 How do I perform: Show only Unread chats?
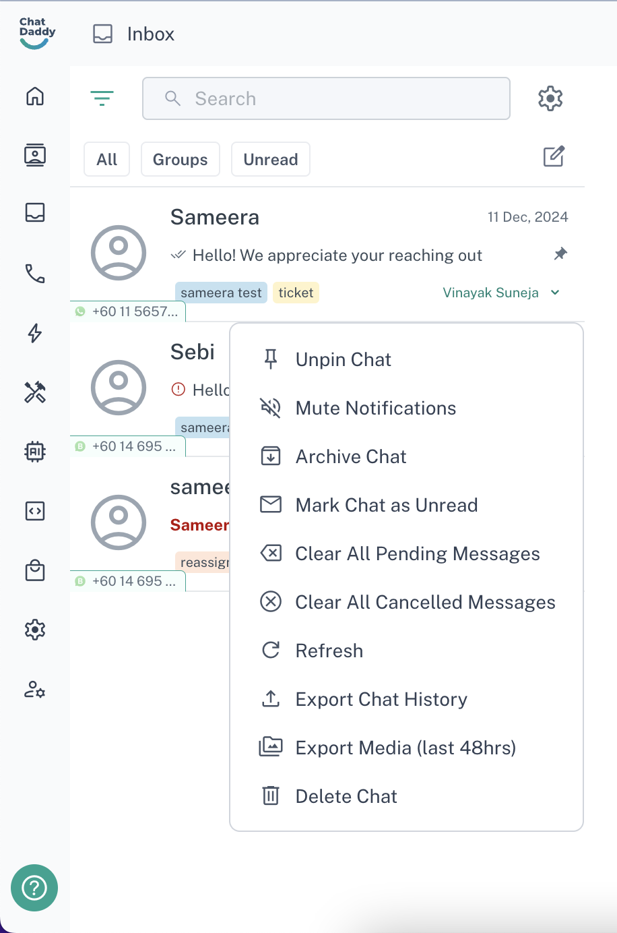point(270,160)
